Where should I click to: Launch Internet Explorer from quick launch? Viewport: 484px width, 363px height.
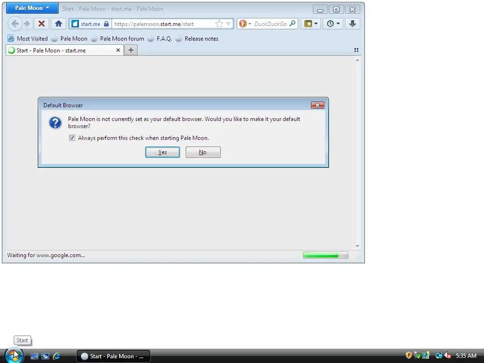57,356
